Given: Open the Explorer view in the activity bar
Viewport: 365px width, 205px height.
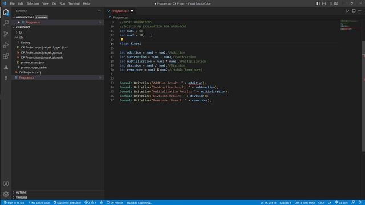Looking at the screenshot, I should pos(6,12).
